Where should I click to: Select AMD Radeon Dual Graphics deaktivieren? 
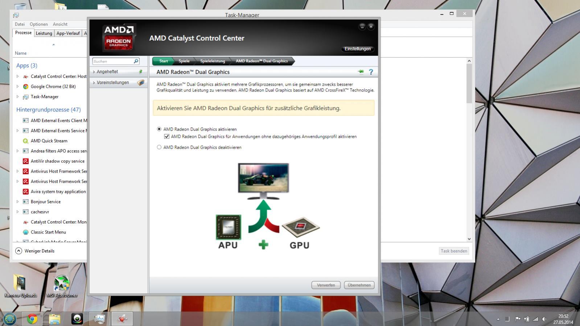159,147
